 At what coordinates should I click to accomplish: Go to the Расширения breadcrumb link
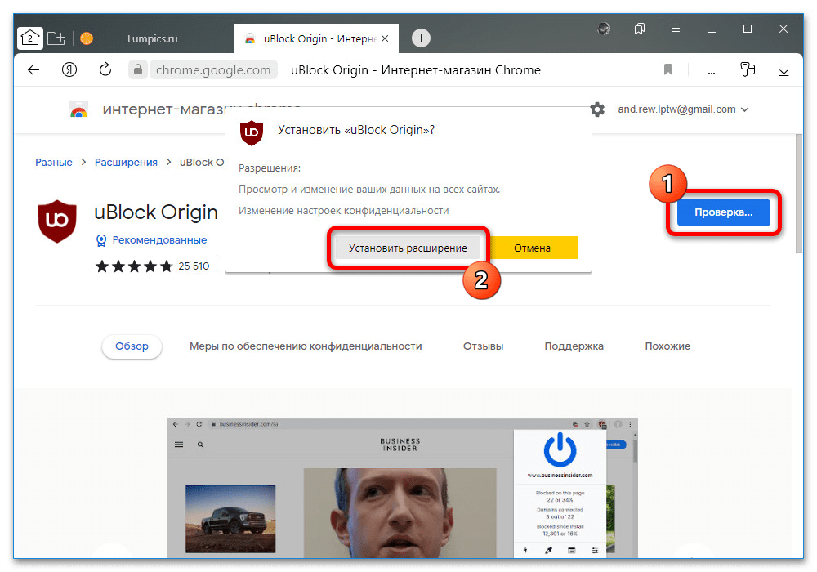(126, 163)
